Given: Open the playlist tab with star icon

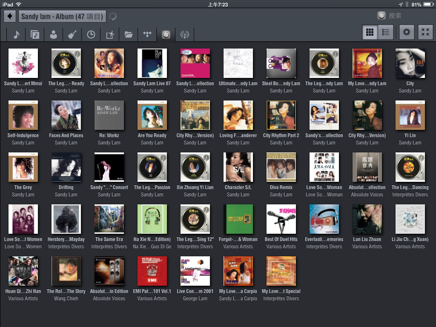Looking at the screenshot, I should (x=110, y=34).
